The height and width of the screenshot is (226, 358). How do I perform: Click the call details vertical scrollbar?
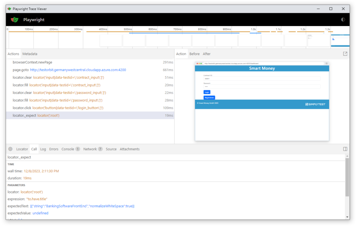[x=347, y=181]
